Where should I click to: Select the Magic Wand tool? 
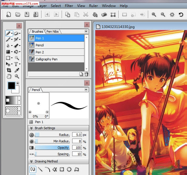tap(17, 58)
